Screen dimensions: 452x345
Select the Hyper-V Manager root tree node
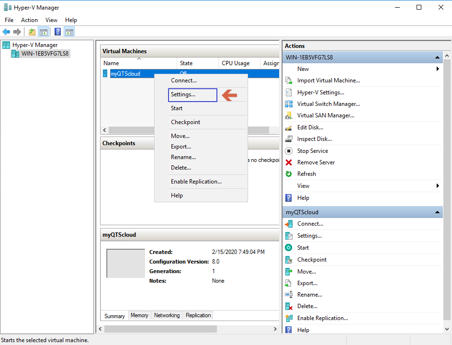tap(35, 45)
